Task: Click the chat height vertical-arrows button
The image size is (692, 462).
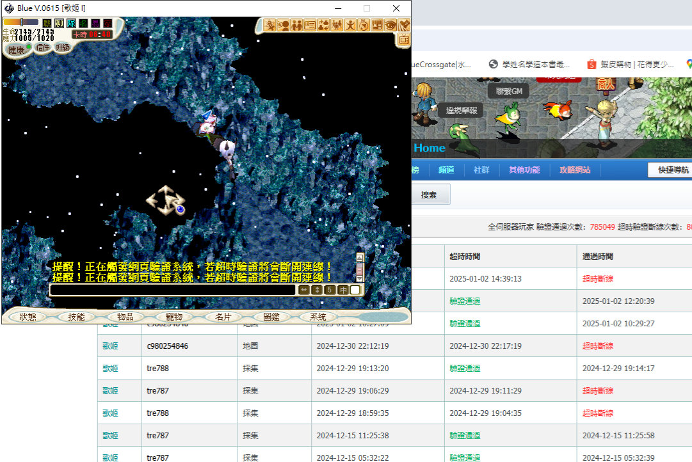Action: point(317,290)
